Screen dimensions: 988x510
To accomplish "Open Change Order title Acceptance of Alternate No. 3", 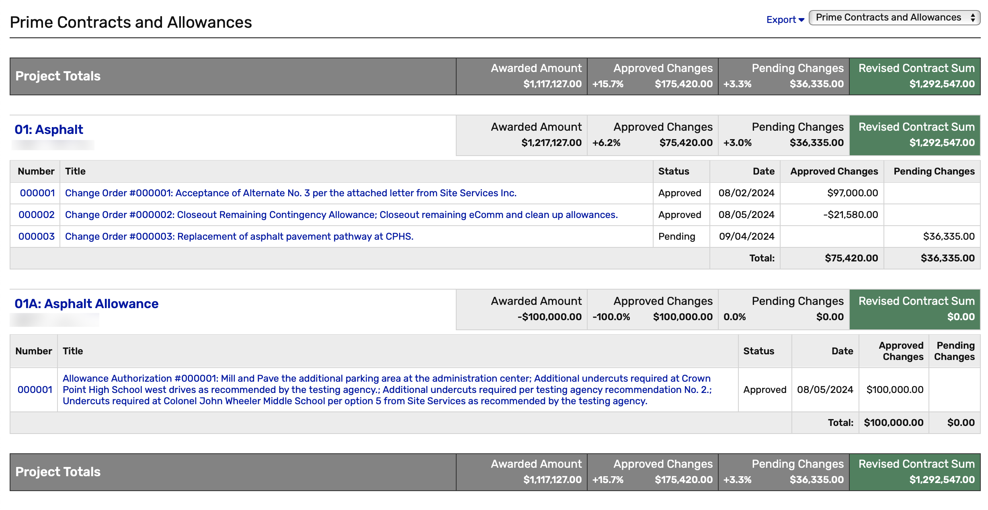I will [x=290, y=193].
